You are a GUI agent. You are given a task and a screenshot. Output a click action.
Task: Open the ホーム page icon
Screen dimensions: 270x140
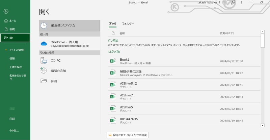click(x=6, y=21)
